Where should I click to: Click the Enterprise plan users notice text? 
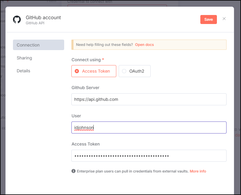pyautogui.click(x=133, y=171)
